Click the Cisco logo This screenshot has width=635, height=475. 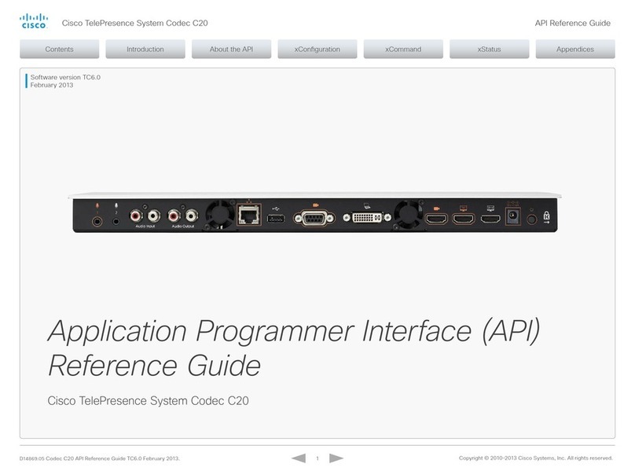[34, 21]
